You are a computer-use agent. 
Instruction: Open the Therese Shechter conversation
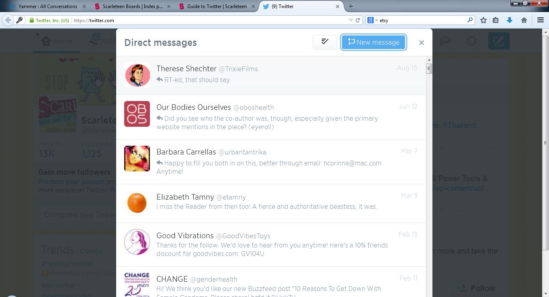pos(271,76)
